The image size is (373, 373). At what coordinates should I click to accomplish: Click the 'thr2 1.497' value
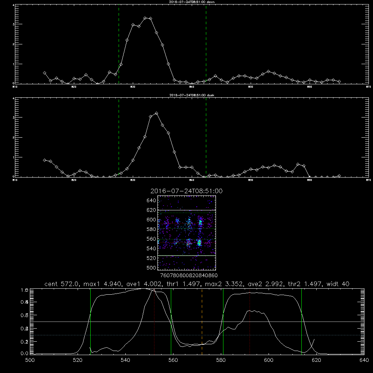pos(305,284)
